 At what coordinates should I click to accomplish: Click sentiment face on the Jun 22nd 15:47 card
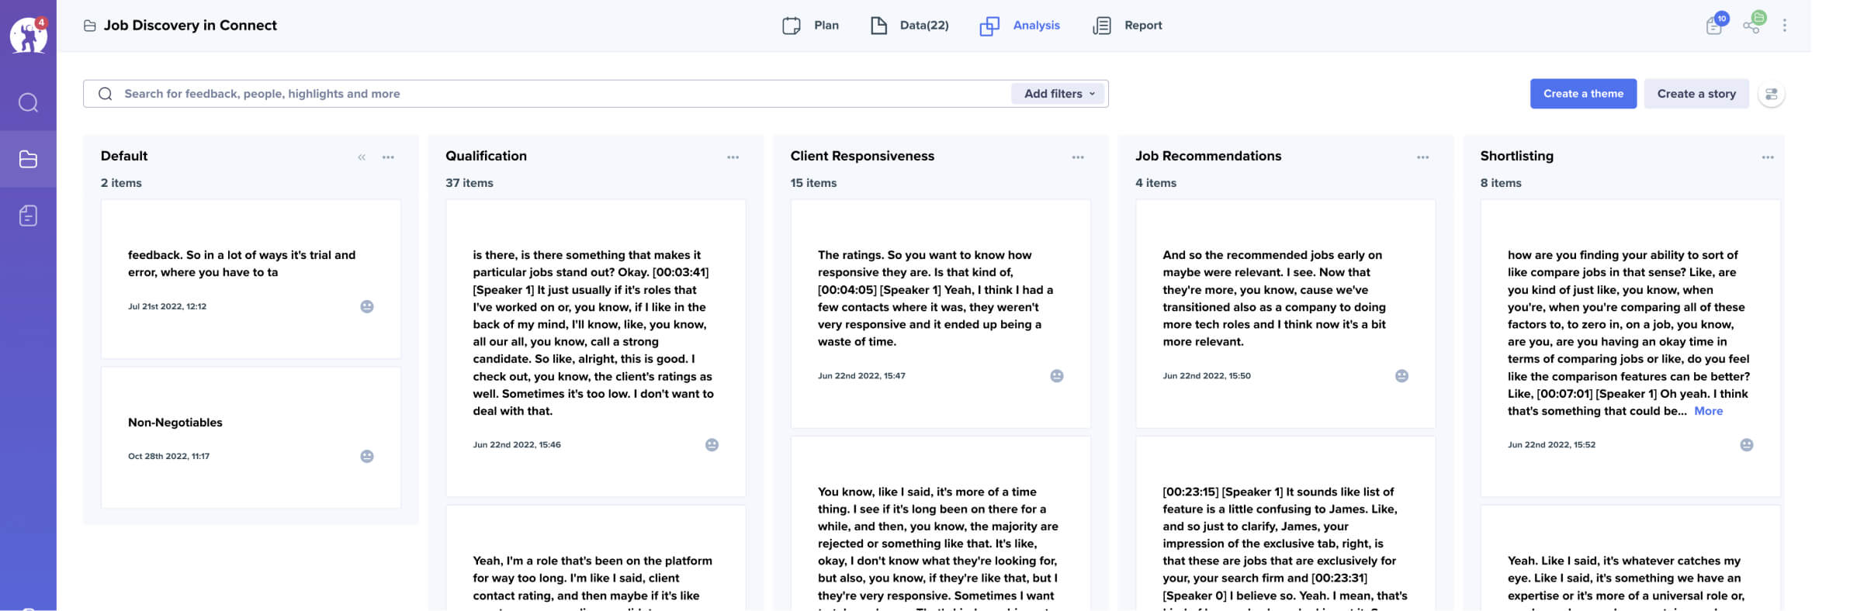[x=1057, y=375]
